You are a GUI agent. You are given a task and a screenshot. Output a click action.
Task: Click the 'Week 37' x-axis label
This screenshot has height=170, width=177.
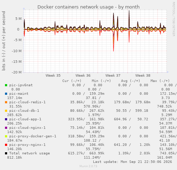pos(113,76)
